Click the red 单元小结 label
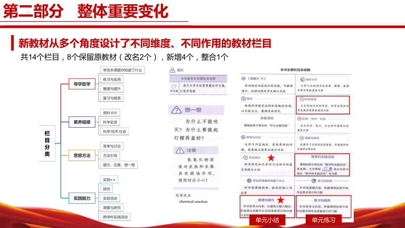The image size is (405, 228). (x=267, y=220)
